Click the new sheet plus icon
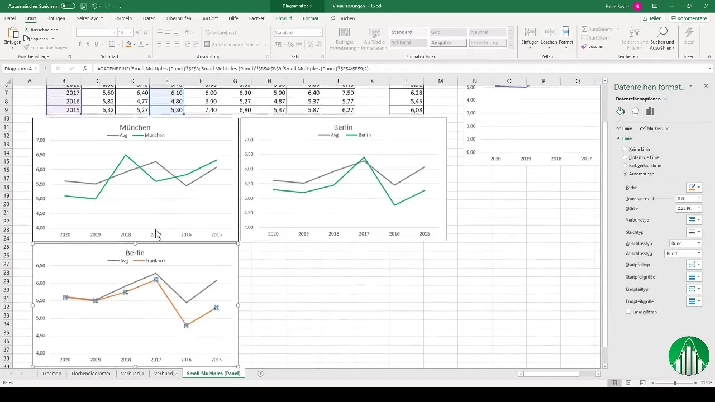Image resolution: width=715 pixels, height=402 pixels. pos(260,374)
